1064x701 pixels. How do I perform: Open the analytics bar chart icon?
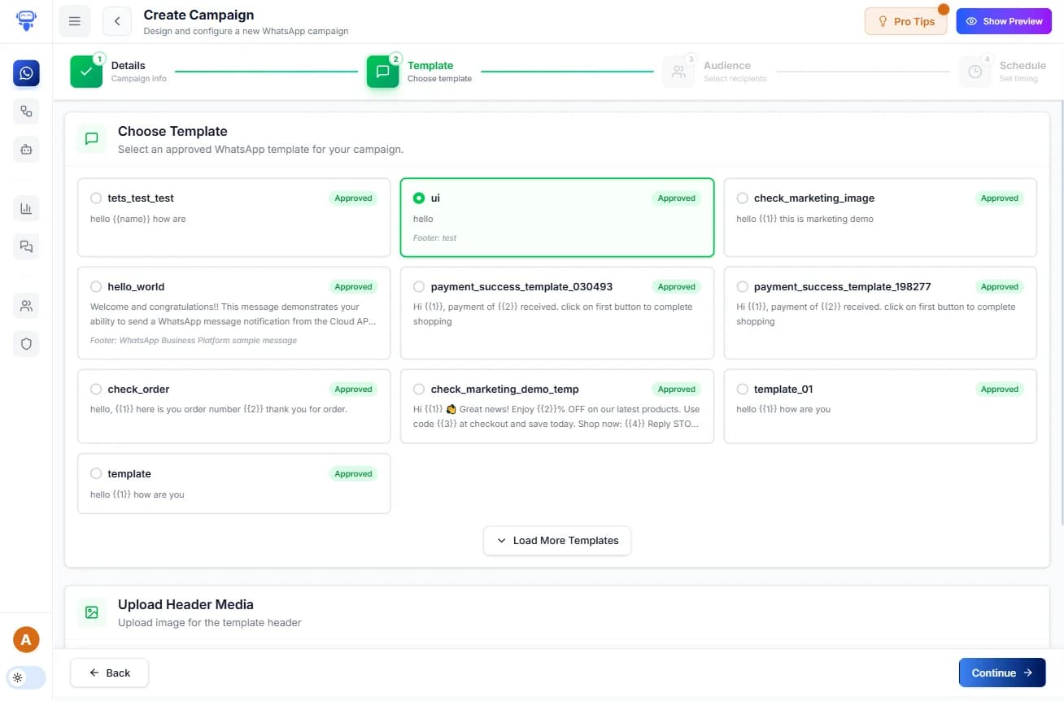[26, 209]
